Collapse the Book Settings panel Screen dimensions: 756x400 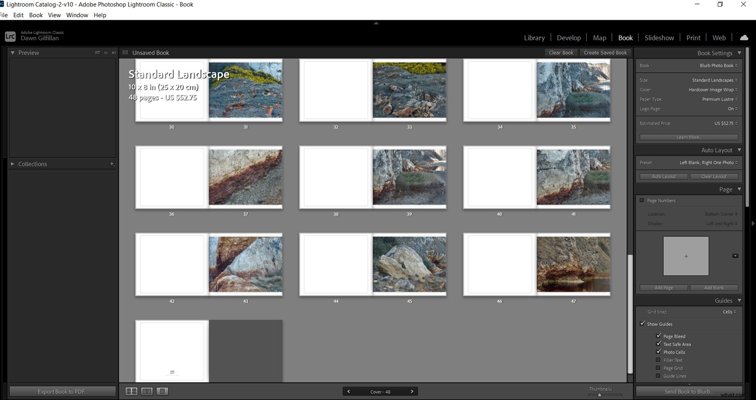click(x=739, y=53)
